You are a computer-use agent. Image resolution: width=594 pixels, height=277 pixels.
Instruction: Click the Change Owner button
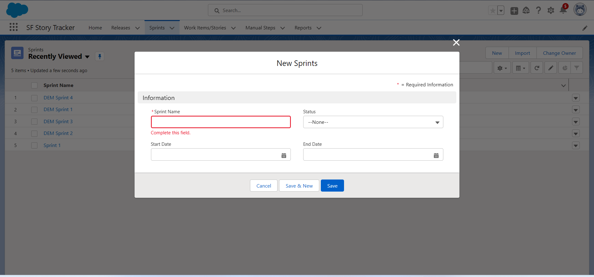tap(559, 53)
